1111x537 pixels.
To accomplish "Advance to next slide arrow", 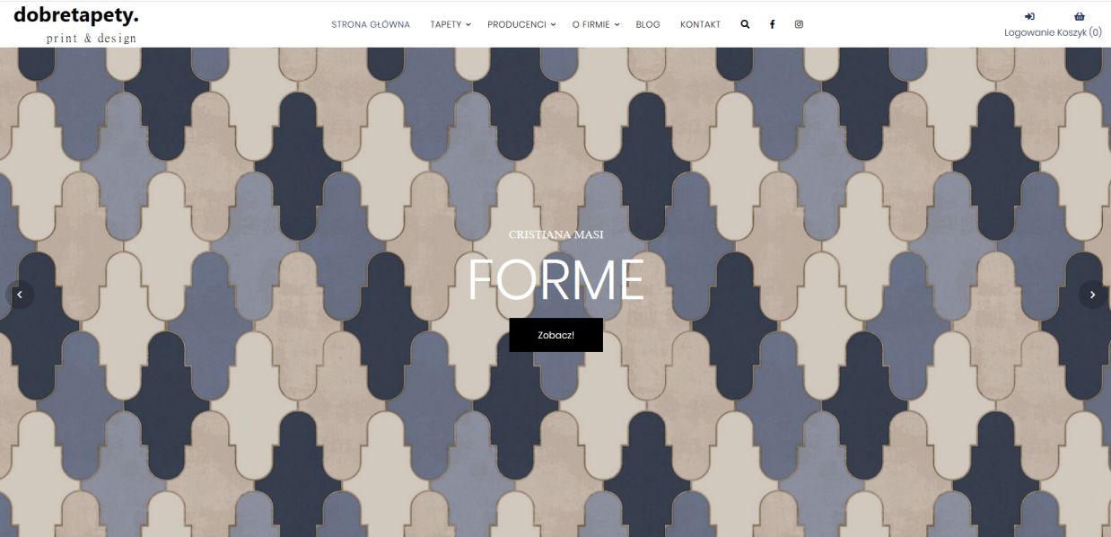I will point(1092,295).
